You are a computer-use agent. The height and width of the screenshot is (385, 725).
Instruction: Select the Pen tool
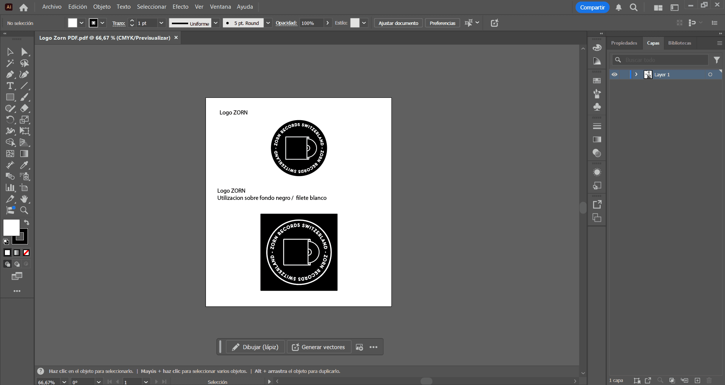tap(10, 74)
